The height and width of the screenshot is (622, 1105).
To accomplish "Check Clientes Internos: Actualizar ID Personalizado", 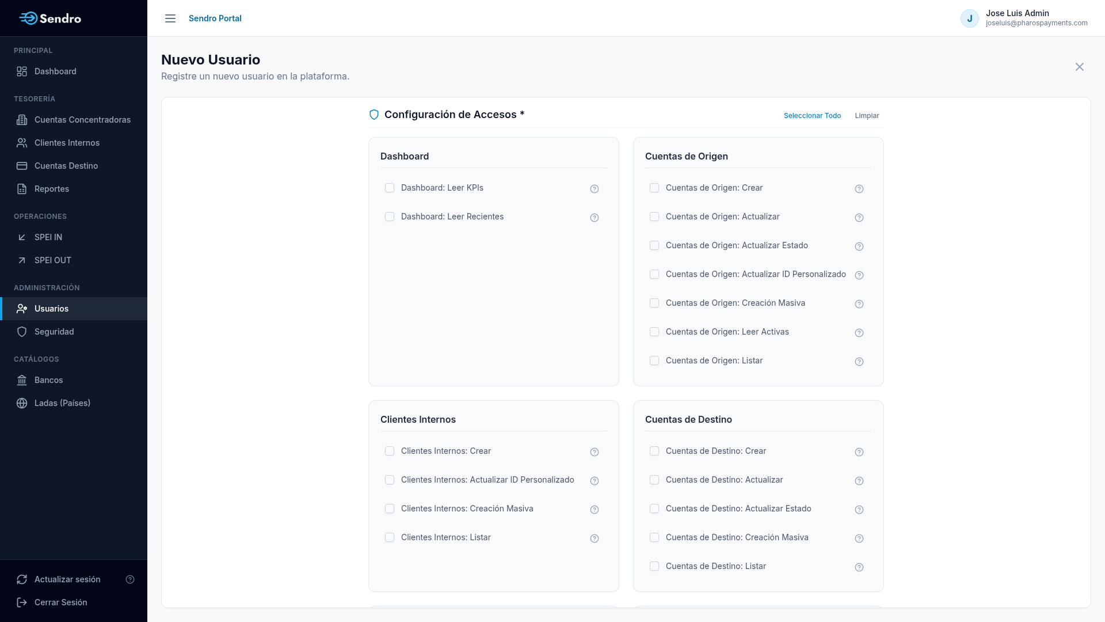I will 390,480.
